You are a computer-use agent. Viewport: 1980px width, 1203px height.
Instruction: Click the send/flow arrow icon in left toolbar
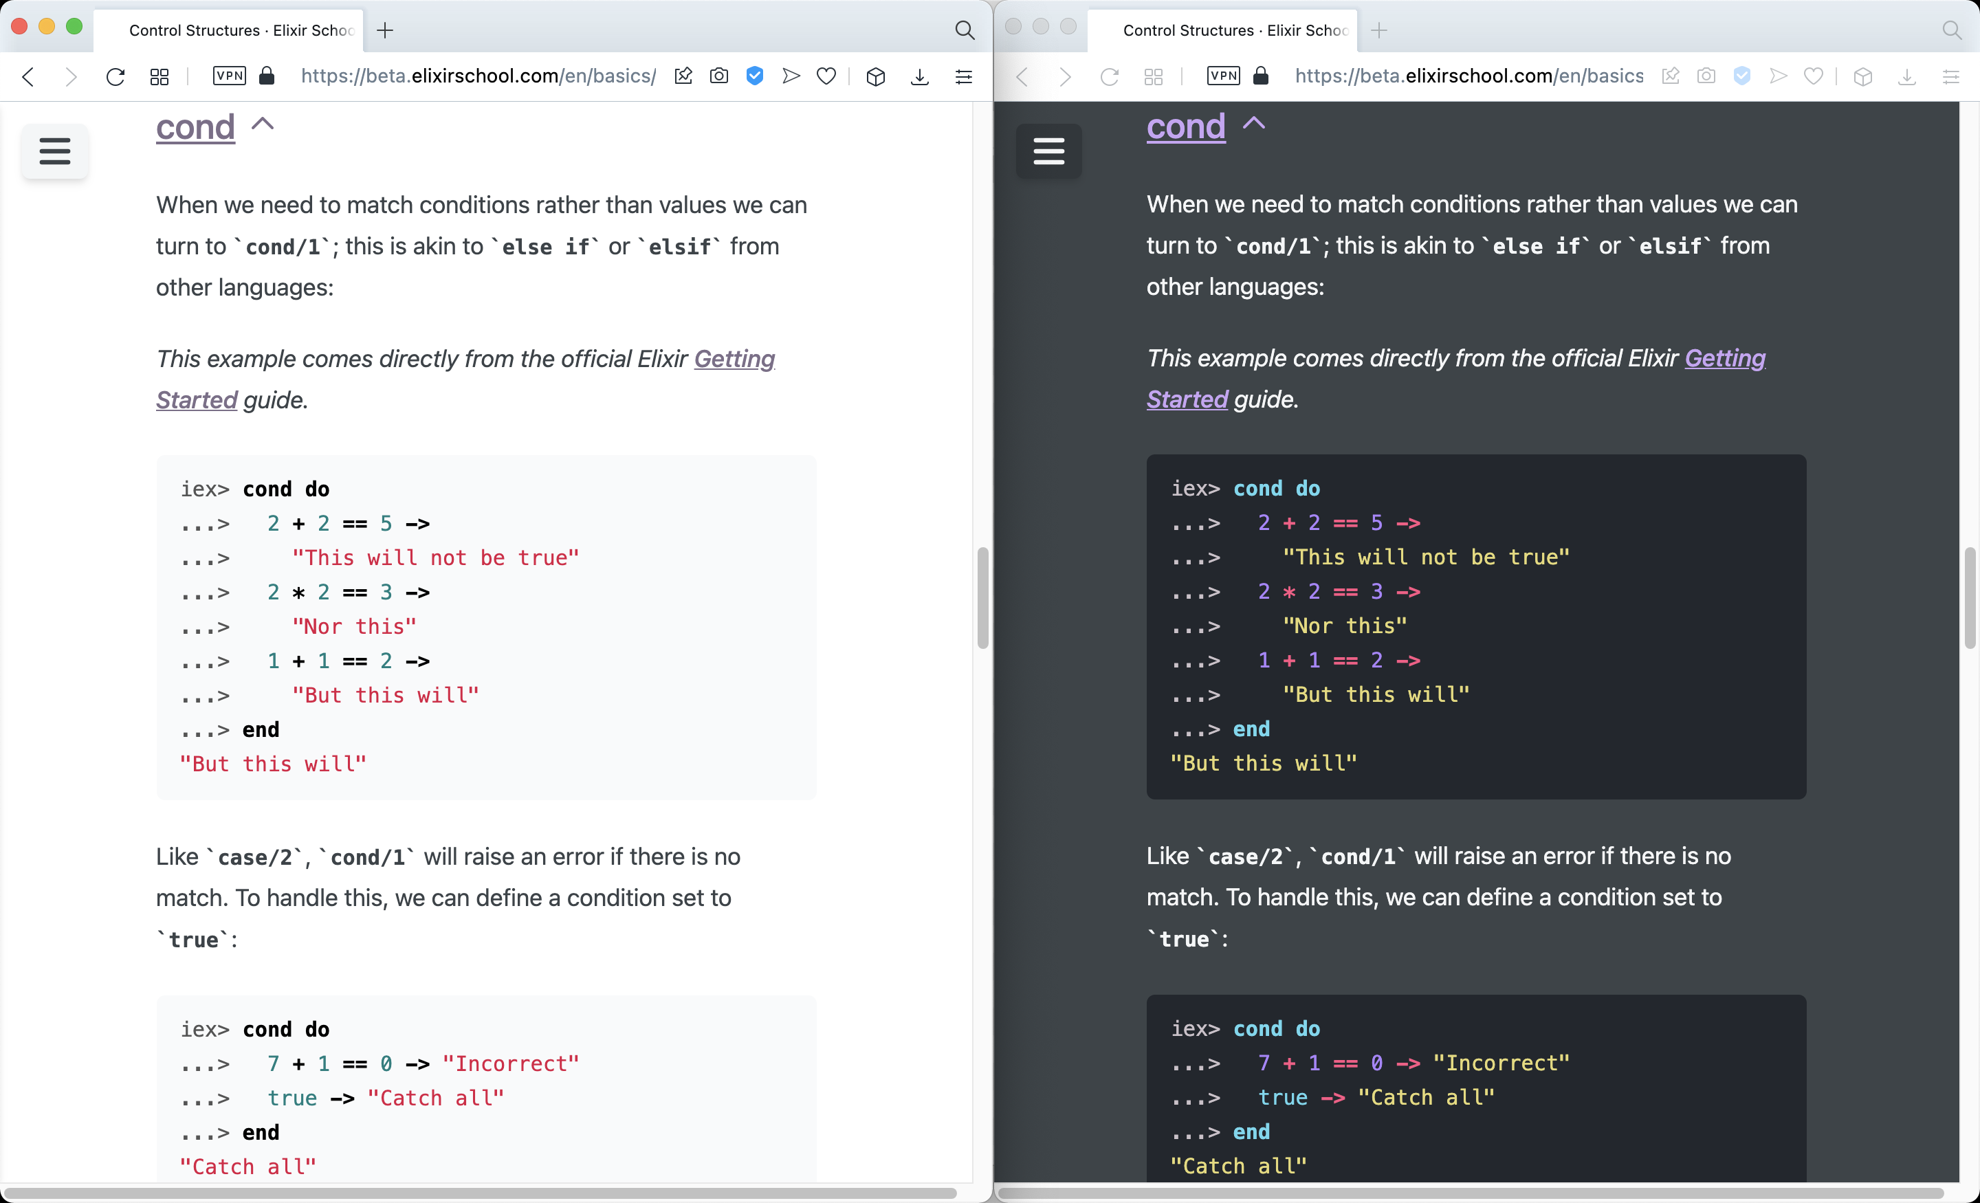791,76
